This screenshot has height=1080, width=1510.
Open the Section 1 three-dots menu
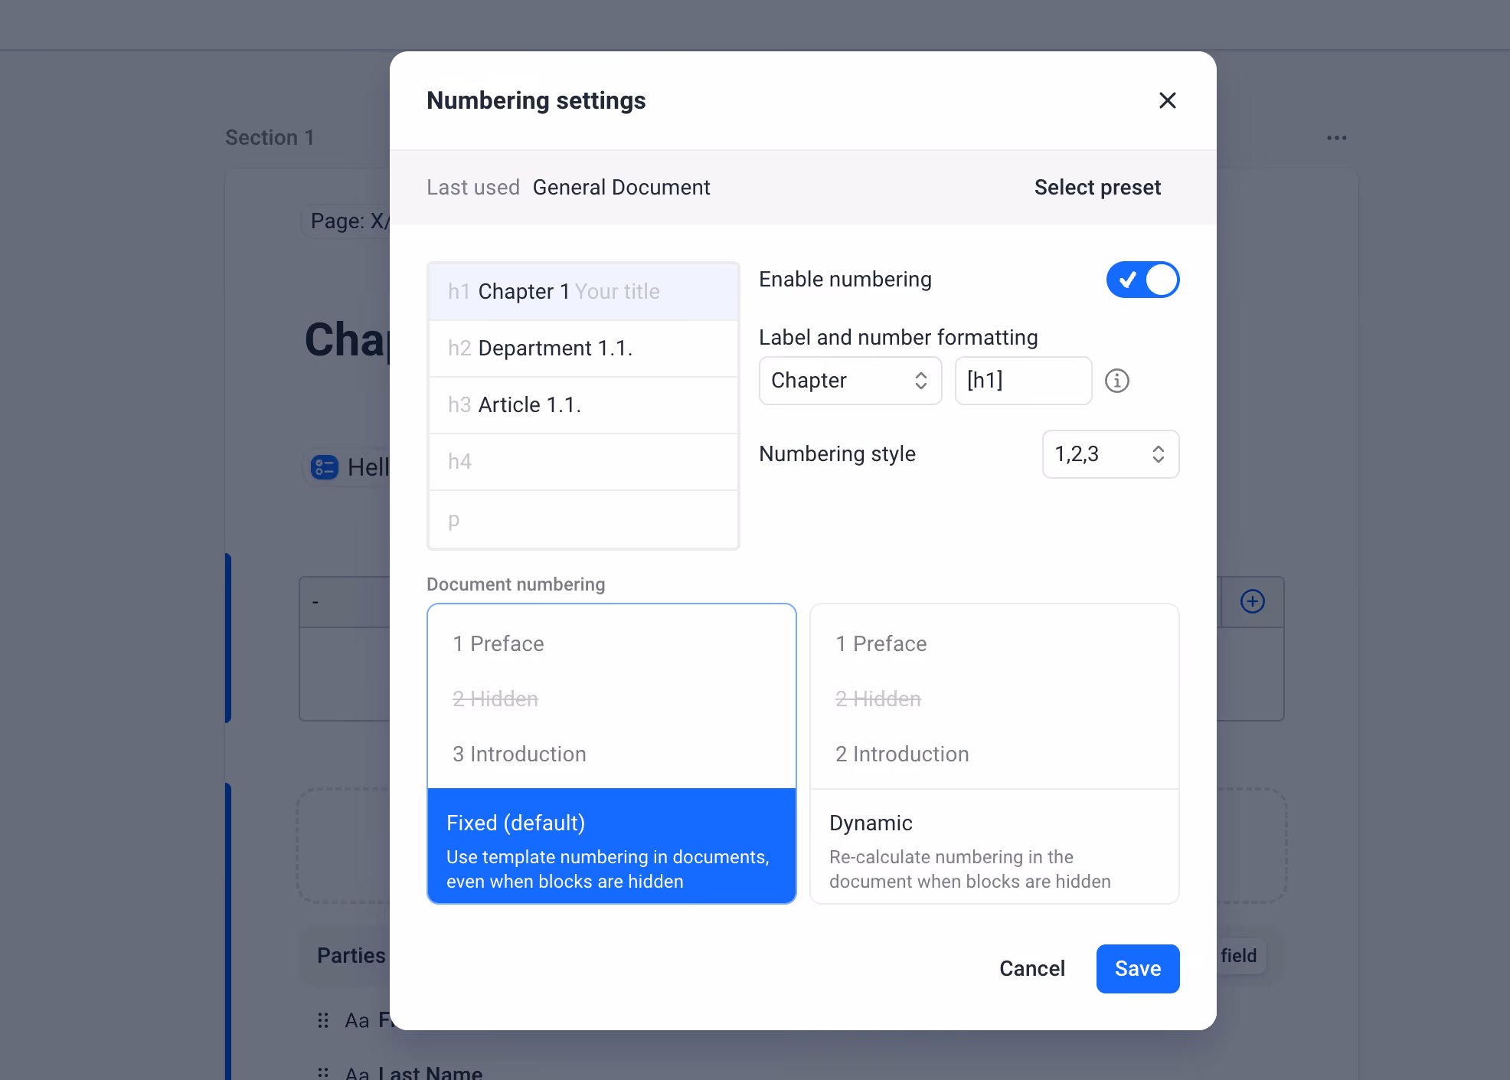coord(1336,138)
